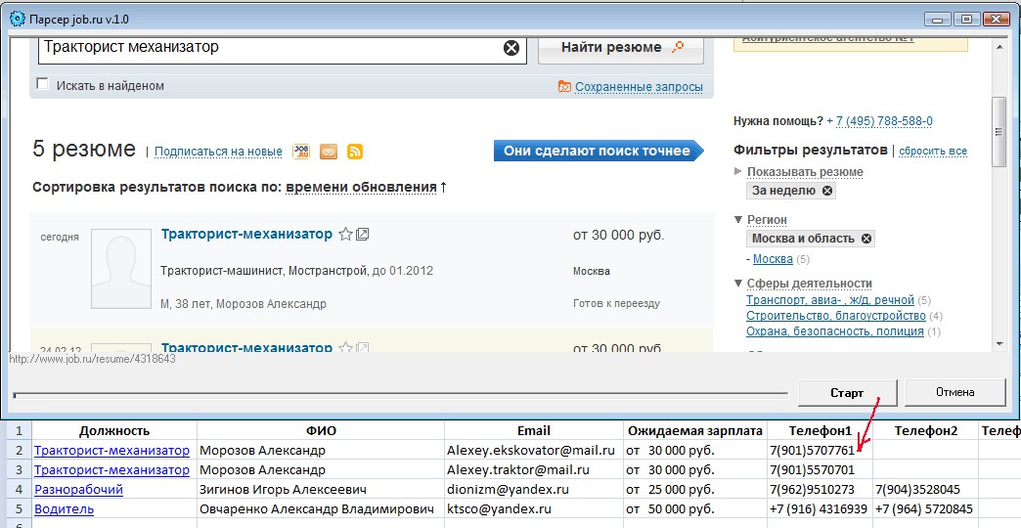Open the Москва region link
Image resolution: width=1021 pixels, height=528 pixels.
[773, 259]
